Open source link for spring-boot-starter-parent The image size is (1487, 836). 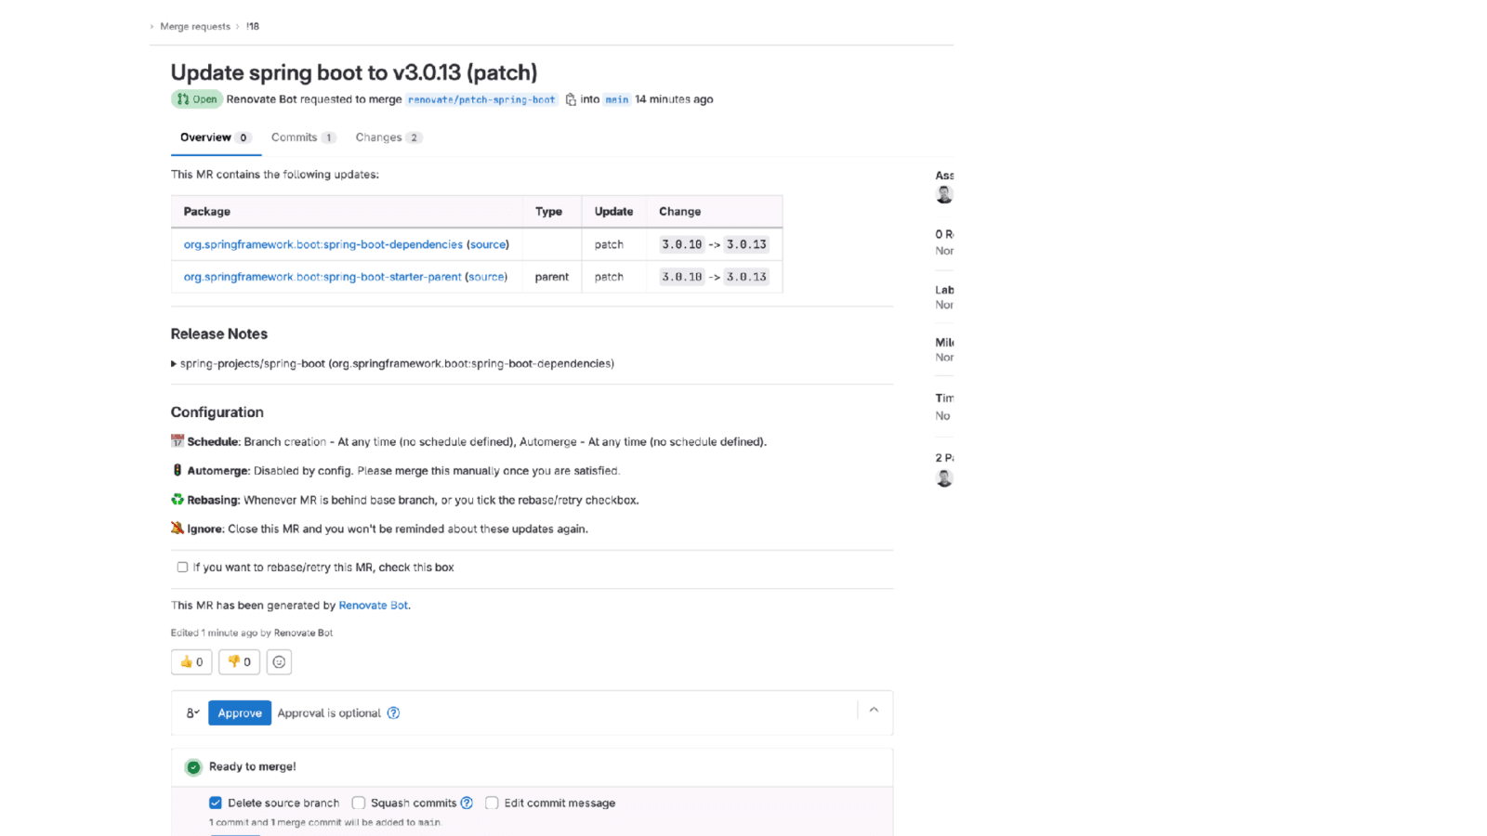[x=486, y=278]
